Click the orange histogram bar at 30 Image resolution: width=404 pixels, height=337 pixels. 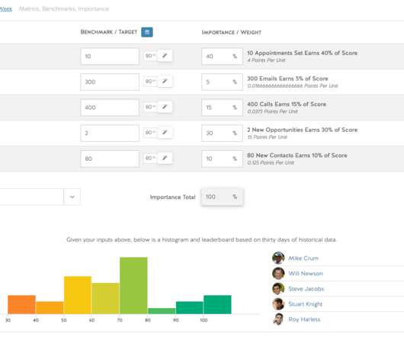(x=21, y=304)
